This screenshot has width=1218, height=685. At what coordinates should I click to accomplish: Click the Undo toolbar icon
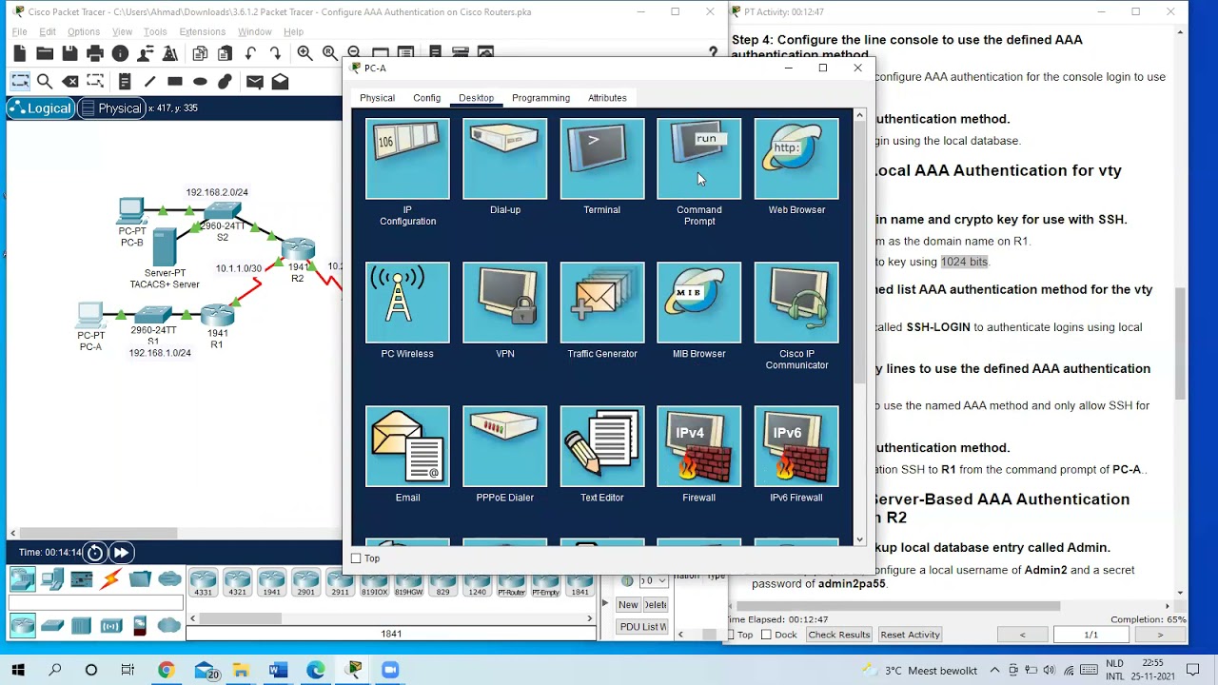(x=250, y=53)
